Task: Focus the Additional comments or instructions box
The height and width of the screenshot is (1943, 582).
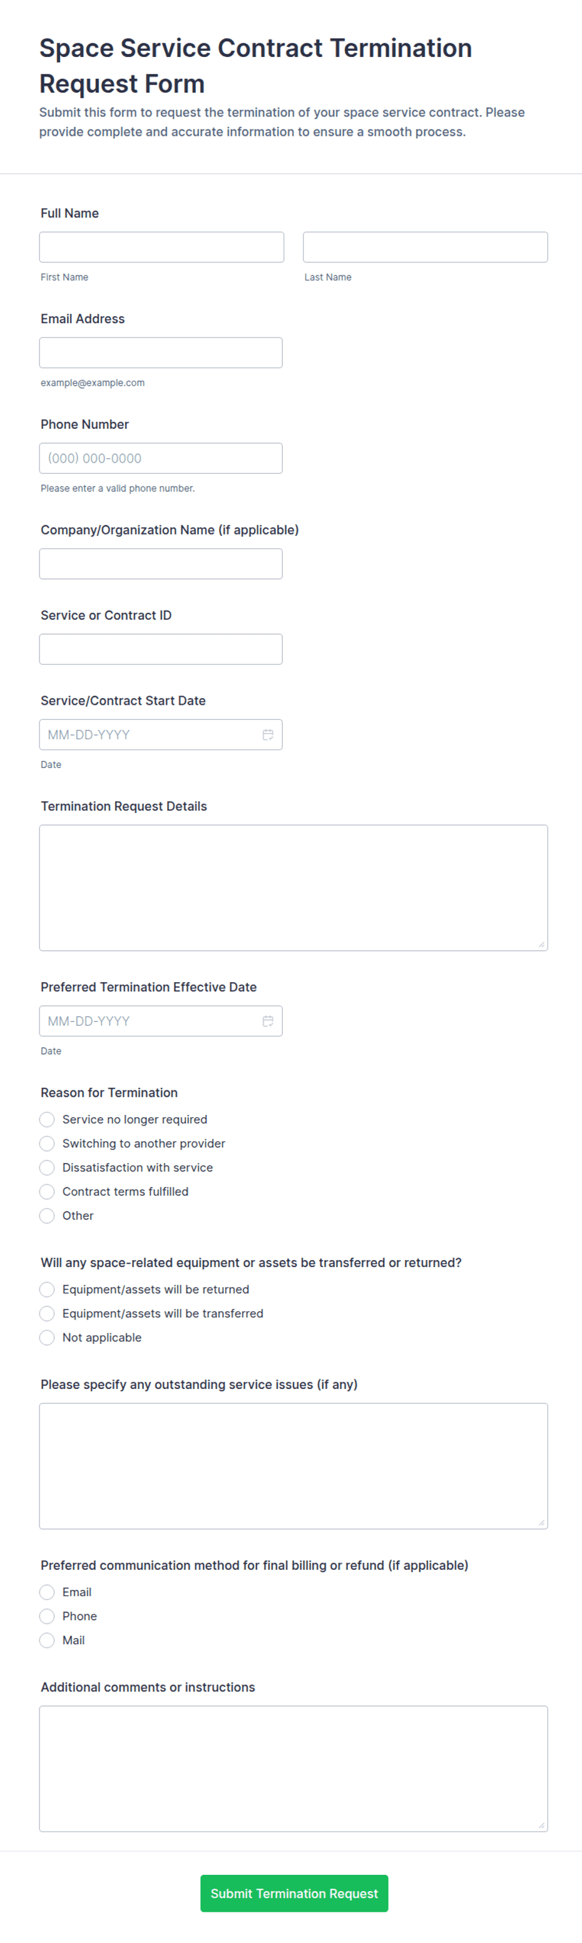Action: click(294, 1769)
